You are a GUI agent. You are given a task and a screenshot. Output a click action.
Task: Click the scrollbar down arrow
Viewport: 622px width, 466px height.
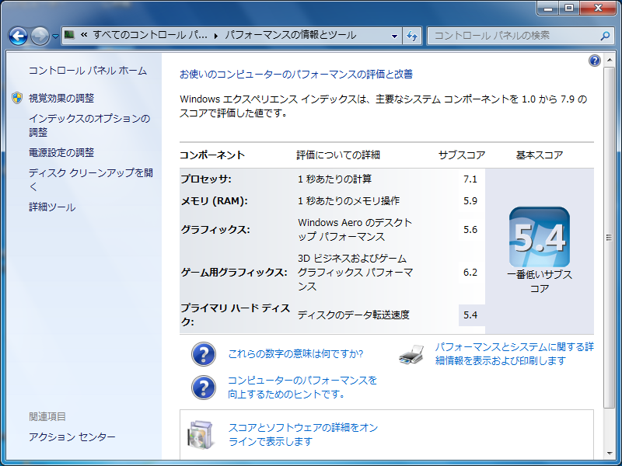click(609, 454)
